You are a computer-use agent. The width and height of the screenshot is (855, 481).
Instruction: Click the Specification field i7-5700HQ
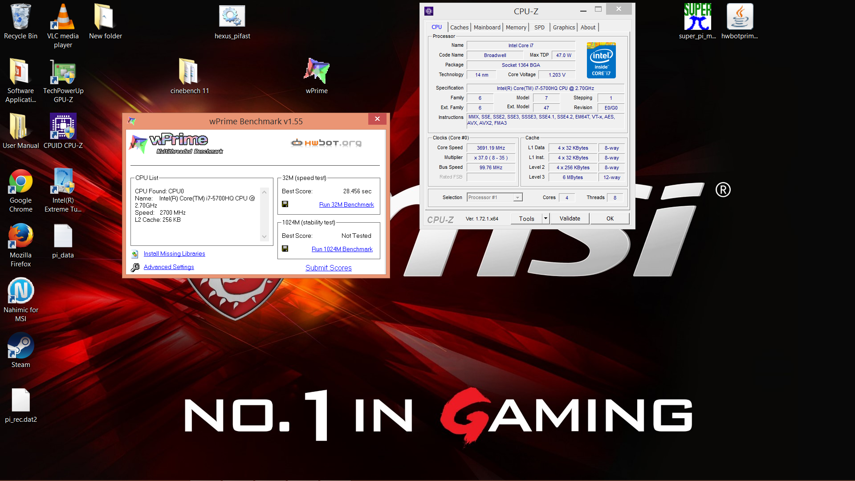pos(545,88)
